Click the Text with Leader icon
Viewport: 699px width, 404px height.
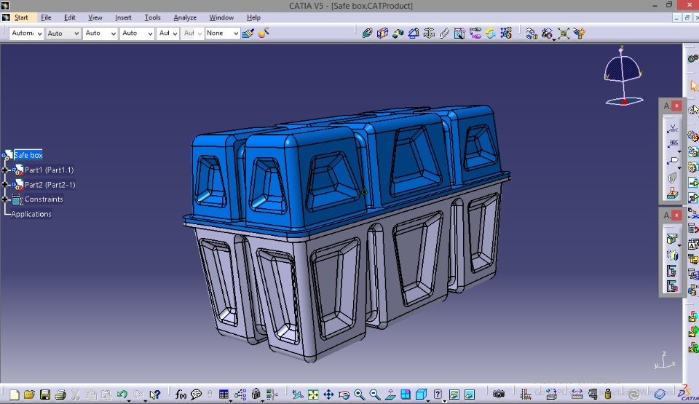(672, 143)
